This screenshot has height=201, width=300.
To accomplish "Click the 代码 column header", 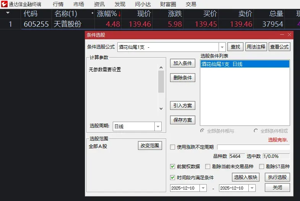I will 31,14.
